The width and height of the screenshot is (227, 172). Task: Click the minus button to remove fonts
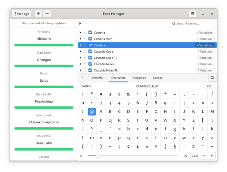[47, 14]
